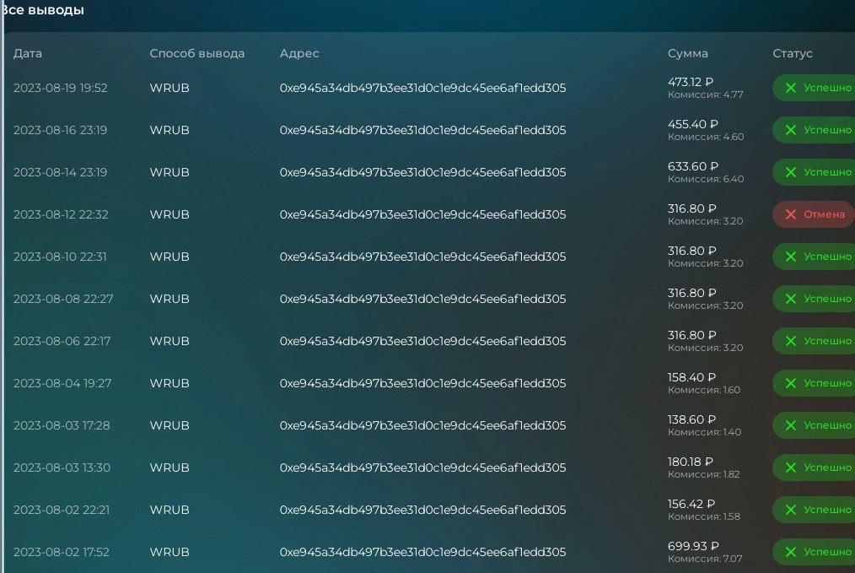The image size is (855, 573).
Task: Click the wallet address in the 2023-08-12 row
Action: (x=422, y=214)
